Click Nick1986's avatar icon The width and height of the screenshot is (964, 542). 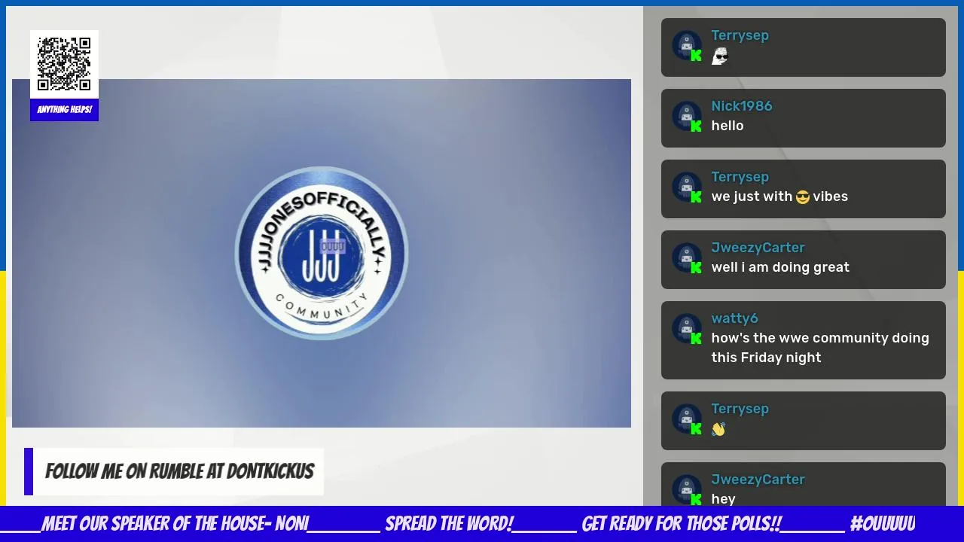click(687, 116)
